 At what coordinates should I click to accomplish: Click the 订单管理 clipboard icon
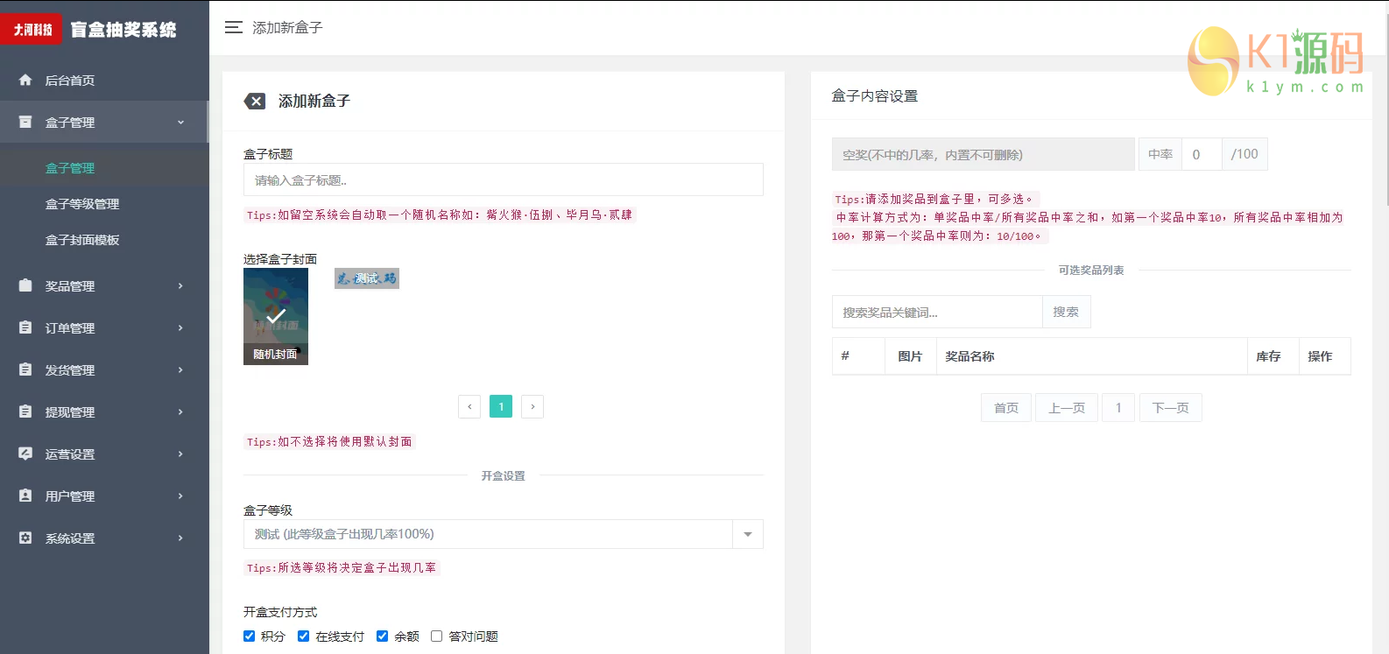pos(25,327)
